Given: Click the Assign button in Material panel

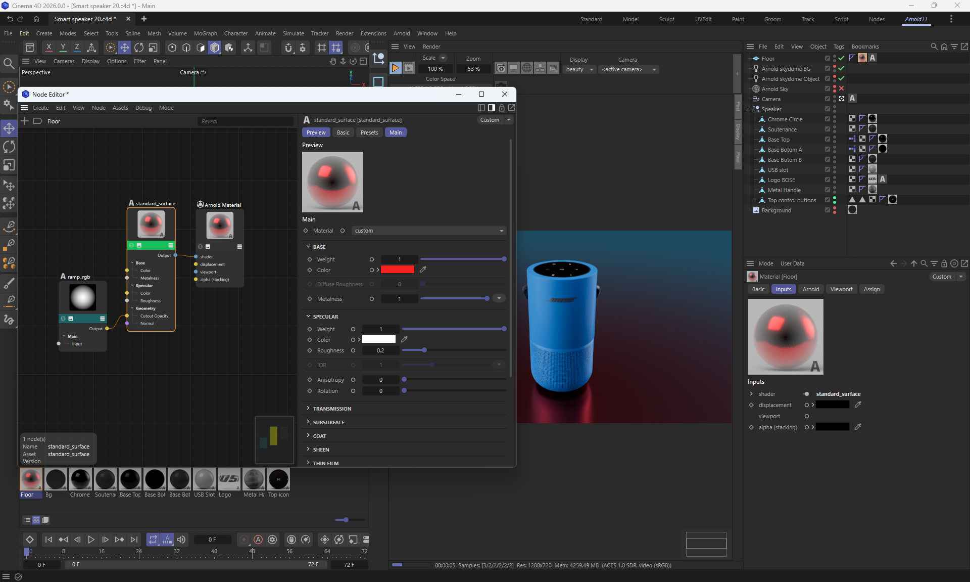Looking at the screenshot, I should (871, 289).
